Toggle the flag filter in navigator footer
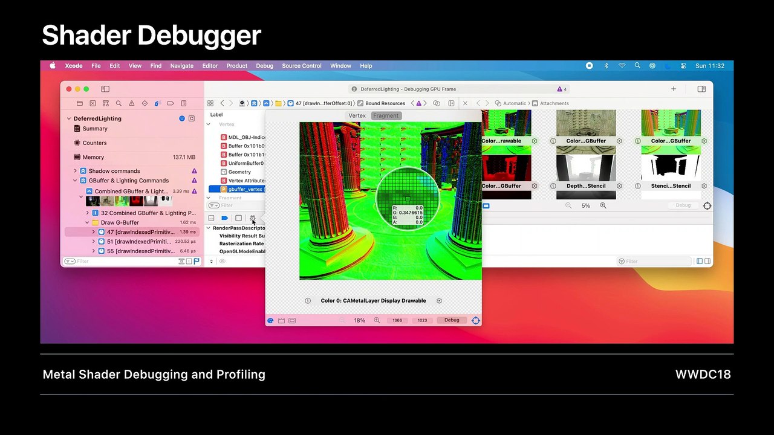This screenshot has height=435, width=774. point(197,262)
